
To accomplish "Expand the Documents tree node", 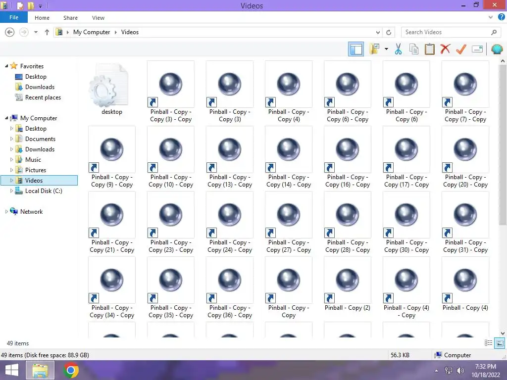I will click(x=12, y=139).
